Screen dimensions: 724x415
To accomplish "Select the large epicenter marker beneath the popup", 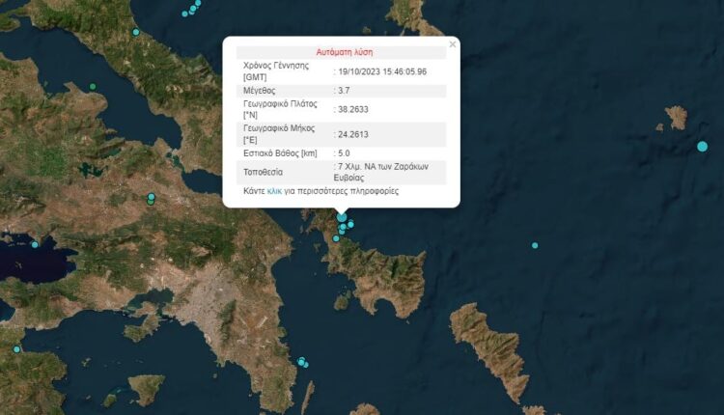I will pos(342,217).
